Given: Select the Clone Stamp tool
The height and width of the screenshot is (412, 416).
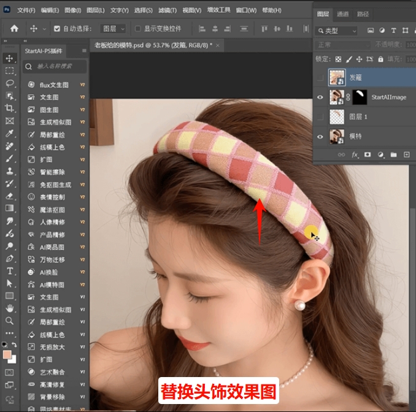Looking at the screenshot, I should point(10,171).
